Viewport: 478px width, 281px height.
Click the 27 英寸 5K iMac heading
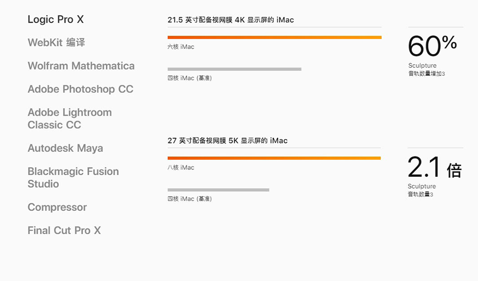pyautogui.click(x=227, y=140)
